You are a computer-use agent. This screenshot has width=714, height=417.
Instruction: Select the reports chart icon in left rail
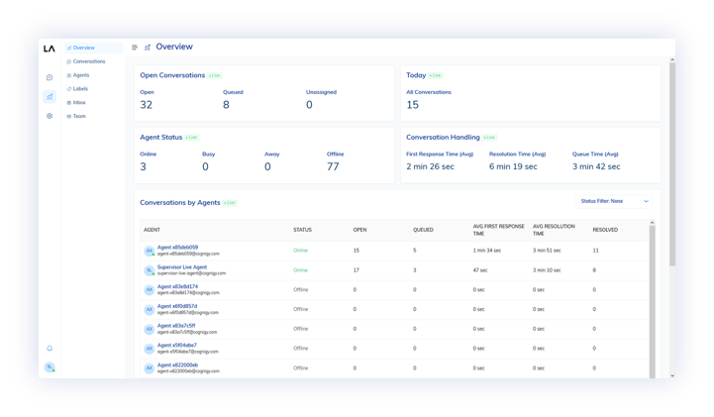(50, 96)
